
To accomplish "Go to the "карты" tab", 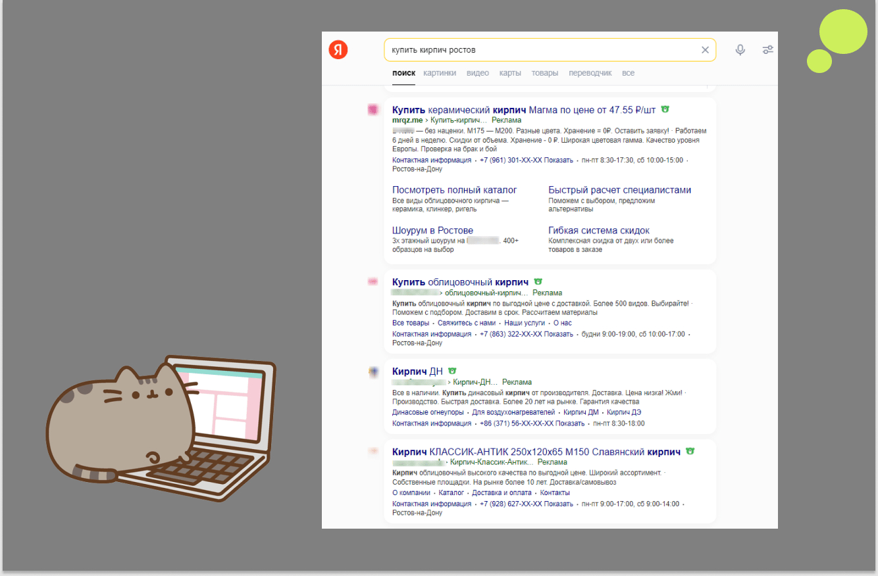I will point(510,73).
